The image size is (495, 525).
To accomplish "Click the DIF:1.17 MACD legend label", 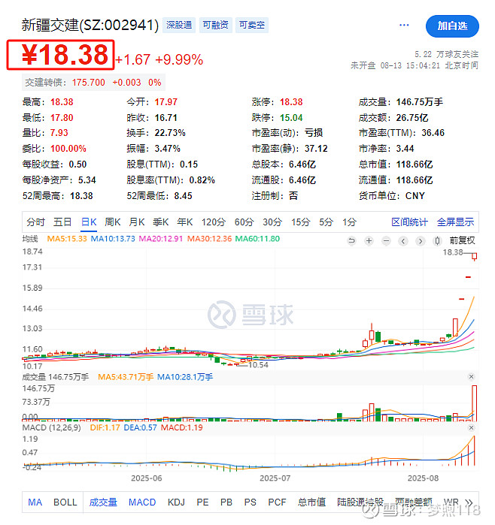I will tap(105, 428).
